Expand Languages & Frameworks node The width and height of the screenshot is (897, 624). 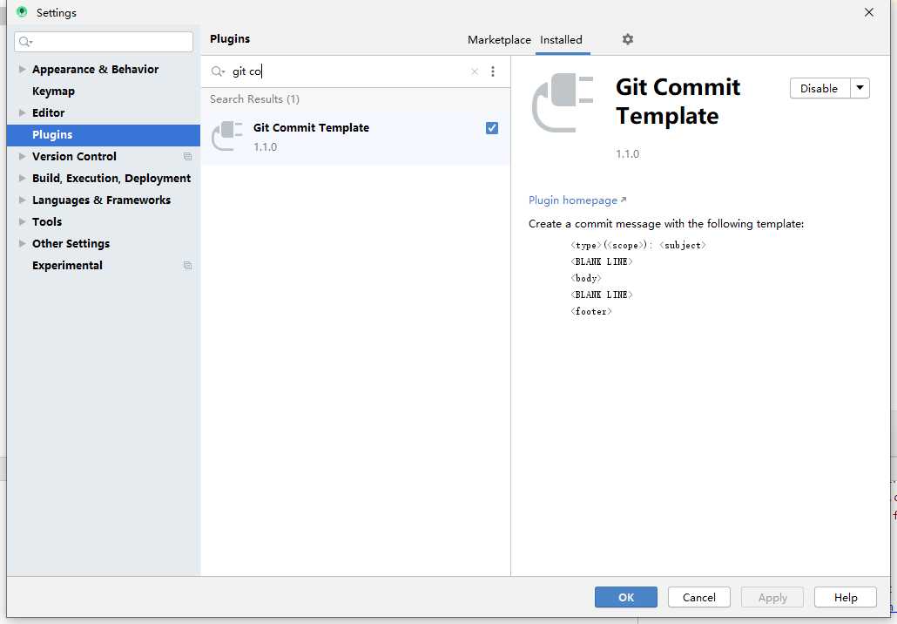(22, 200)
